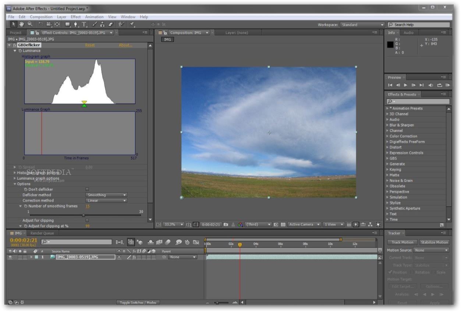Open the Composition Flowchart icon
The height and width of the screenshot is (312, 461).
point(370,224)
